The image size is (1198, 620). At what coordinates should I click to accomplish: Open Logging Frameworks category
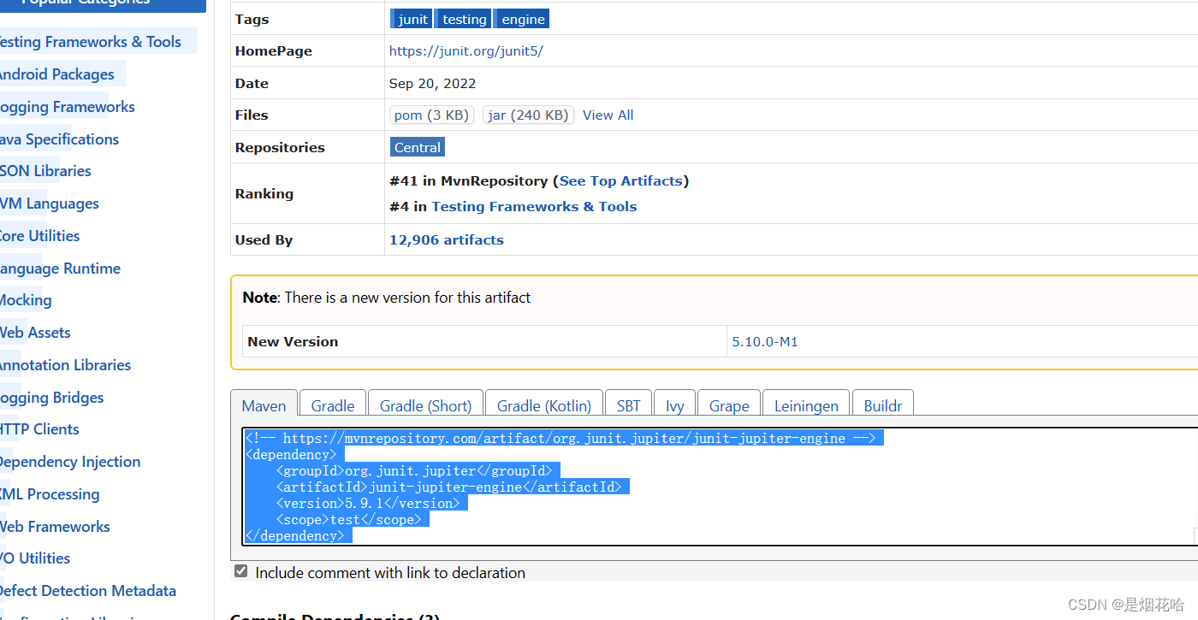(67, 106)
